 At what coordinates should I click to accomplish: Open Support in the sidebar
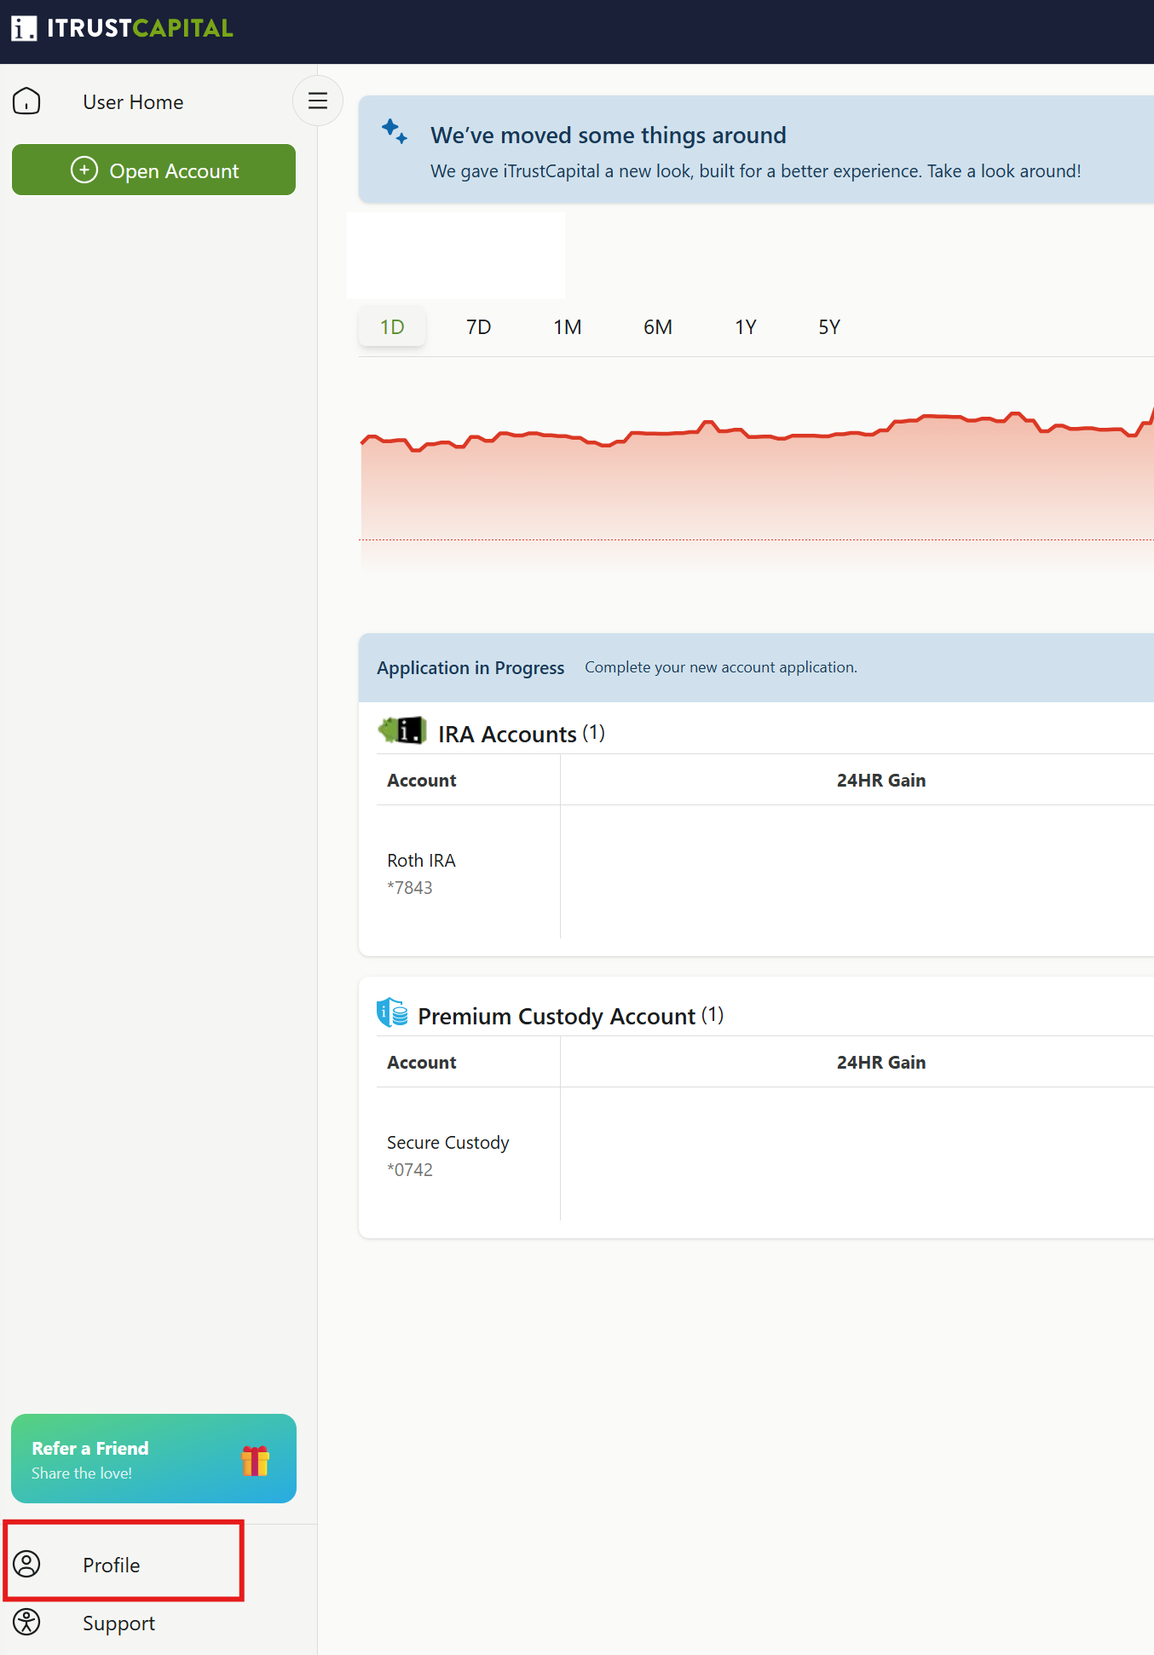[x=118, y=1623]
